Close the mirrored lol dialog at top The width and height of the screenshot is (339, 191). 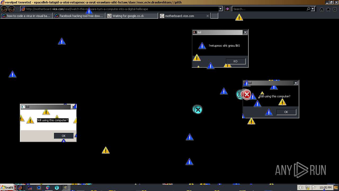coord(245,32)
